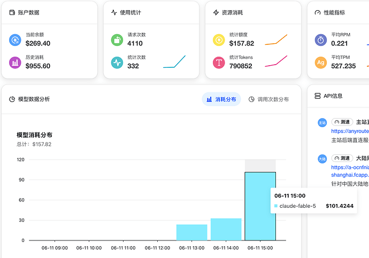Switch to the 消耗分布 tab
The height and width of the screenshot is (258, 369).
[x=221, y=99]
